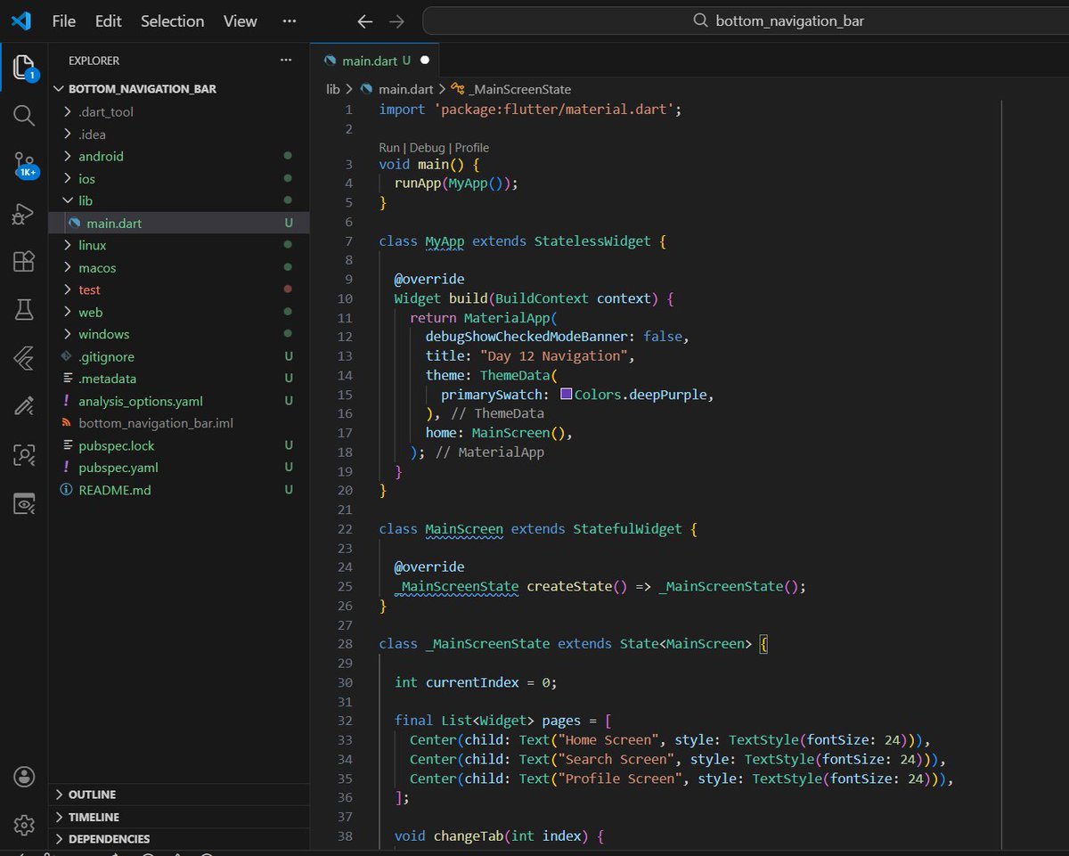
Task: Open the Manage gear icon
Action: click(24, 824)
